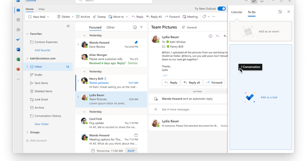Click RSVP on Wanda's meeting invite
Image resolution: width=307 pixels, height=161 pixels.
[131, 151]
